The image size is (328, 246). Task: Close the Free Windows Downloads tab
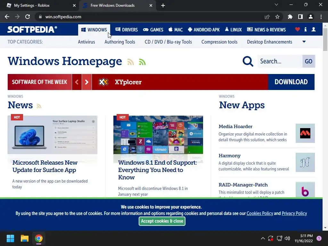(x=151, y=5)
